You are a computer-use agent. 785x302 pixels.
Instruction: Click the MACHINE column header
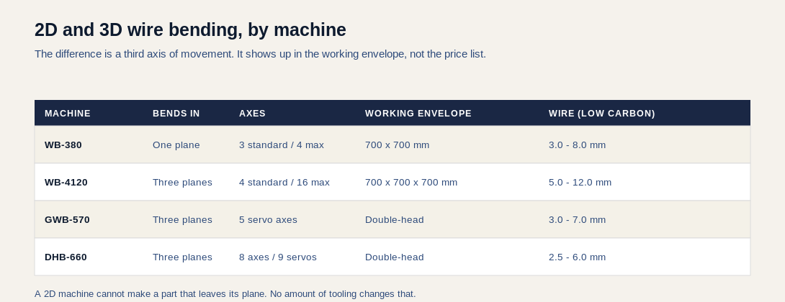(x=68, y=114)
